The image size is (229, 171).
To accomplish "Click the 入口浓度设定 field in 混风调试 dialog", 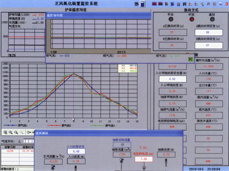I will [76, 151].
